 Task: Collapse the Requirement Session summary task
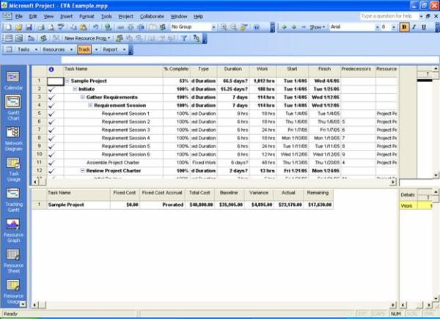click(90, 105)
